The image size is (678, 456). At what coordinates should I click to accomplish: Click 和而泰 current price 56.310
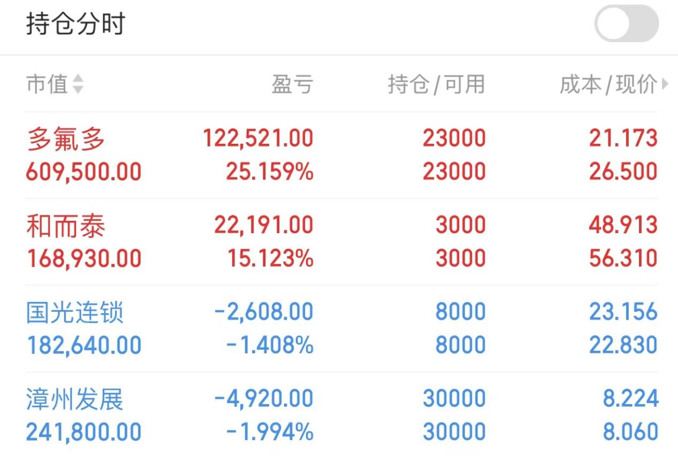point(623,259)
